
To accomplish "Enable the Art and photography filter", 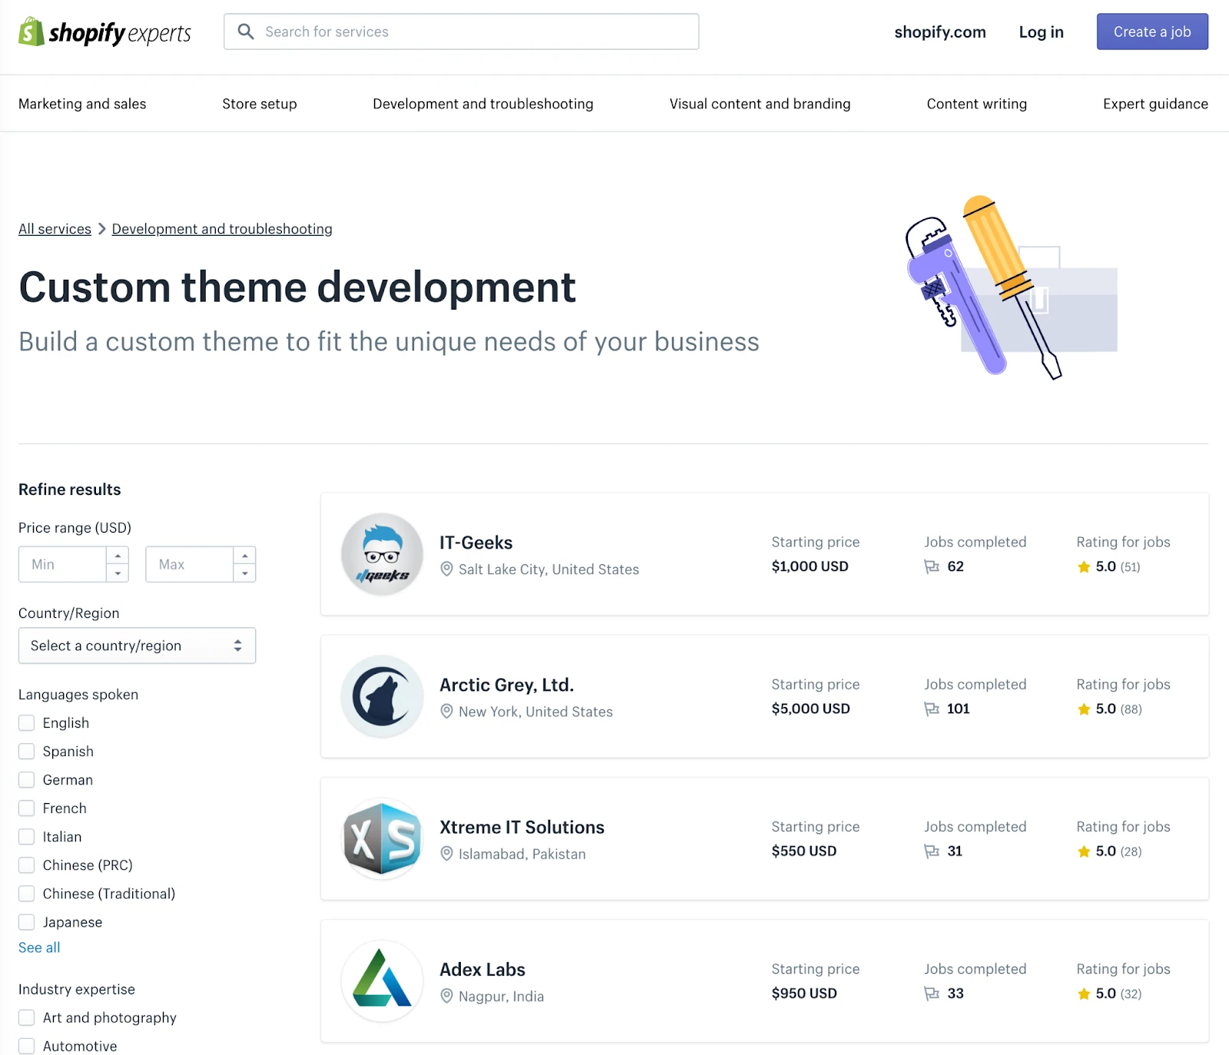I will coord(27,1018).
